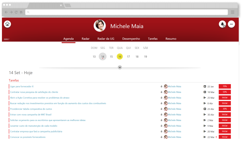Image resolution: width=242 pixels, height=144 pixels.
Task: Click the stop square icon beside 18 Mar
Action: [205, 92]
